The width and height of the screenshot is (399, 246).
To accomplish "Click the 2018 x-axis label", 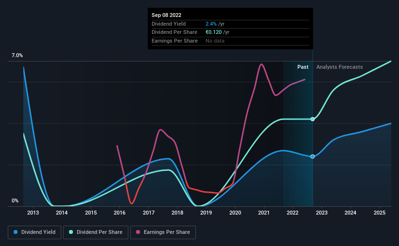I will pos(177,213).
